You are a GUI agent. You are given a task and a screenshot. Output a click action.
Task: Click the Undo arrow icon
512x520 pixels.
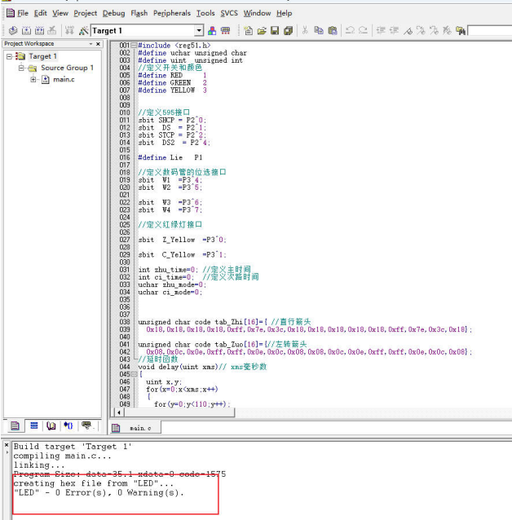[x=350, y=31]
